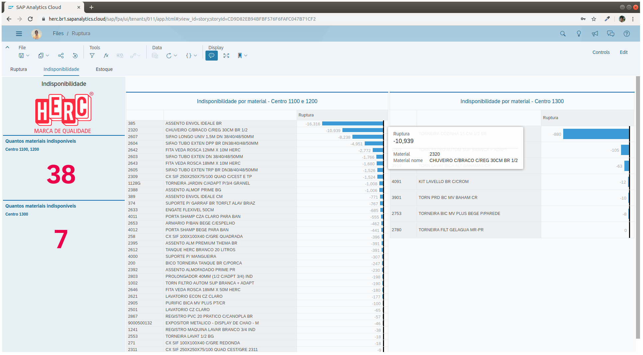Click the curly braces variables icon
Image resolution: width=643 pixels, height=355 pixels.
coord(189,56)
